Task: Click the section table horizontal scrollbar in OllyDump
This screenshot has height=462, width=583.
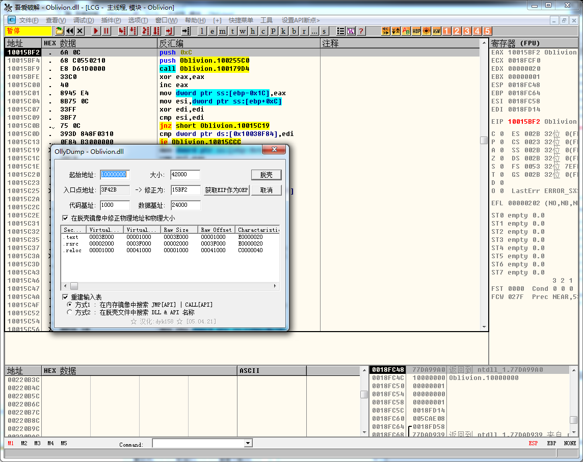Action: tap(170, 286)
